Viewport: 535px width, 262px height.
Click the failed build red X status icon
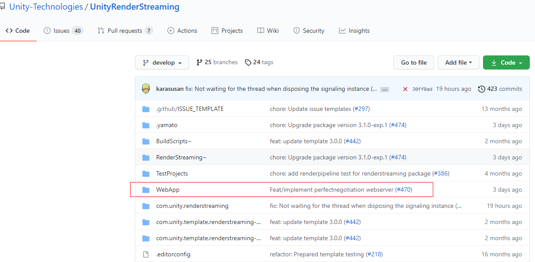point(405,89)
